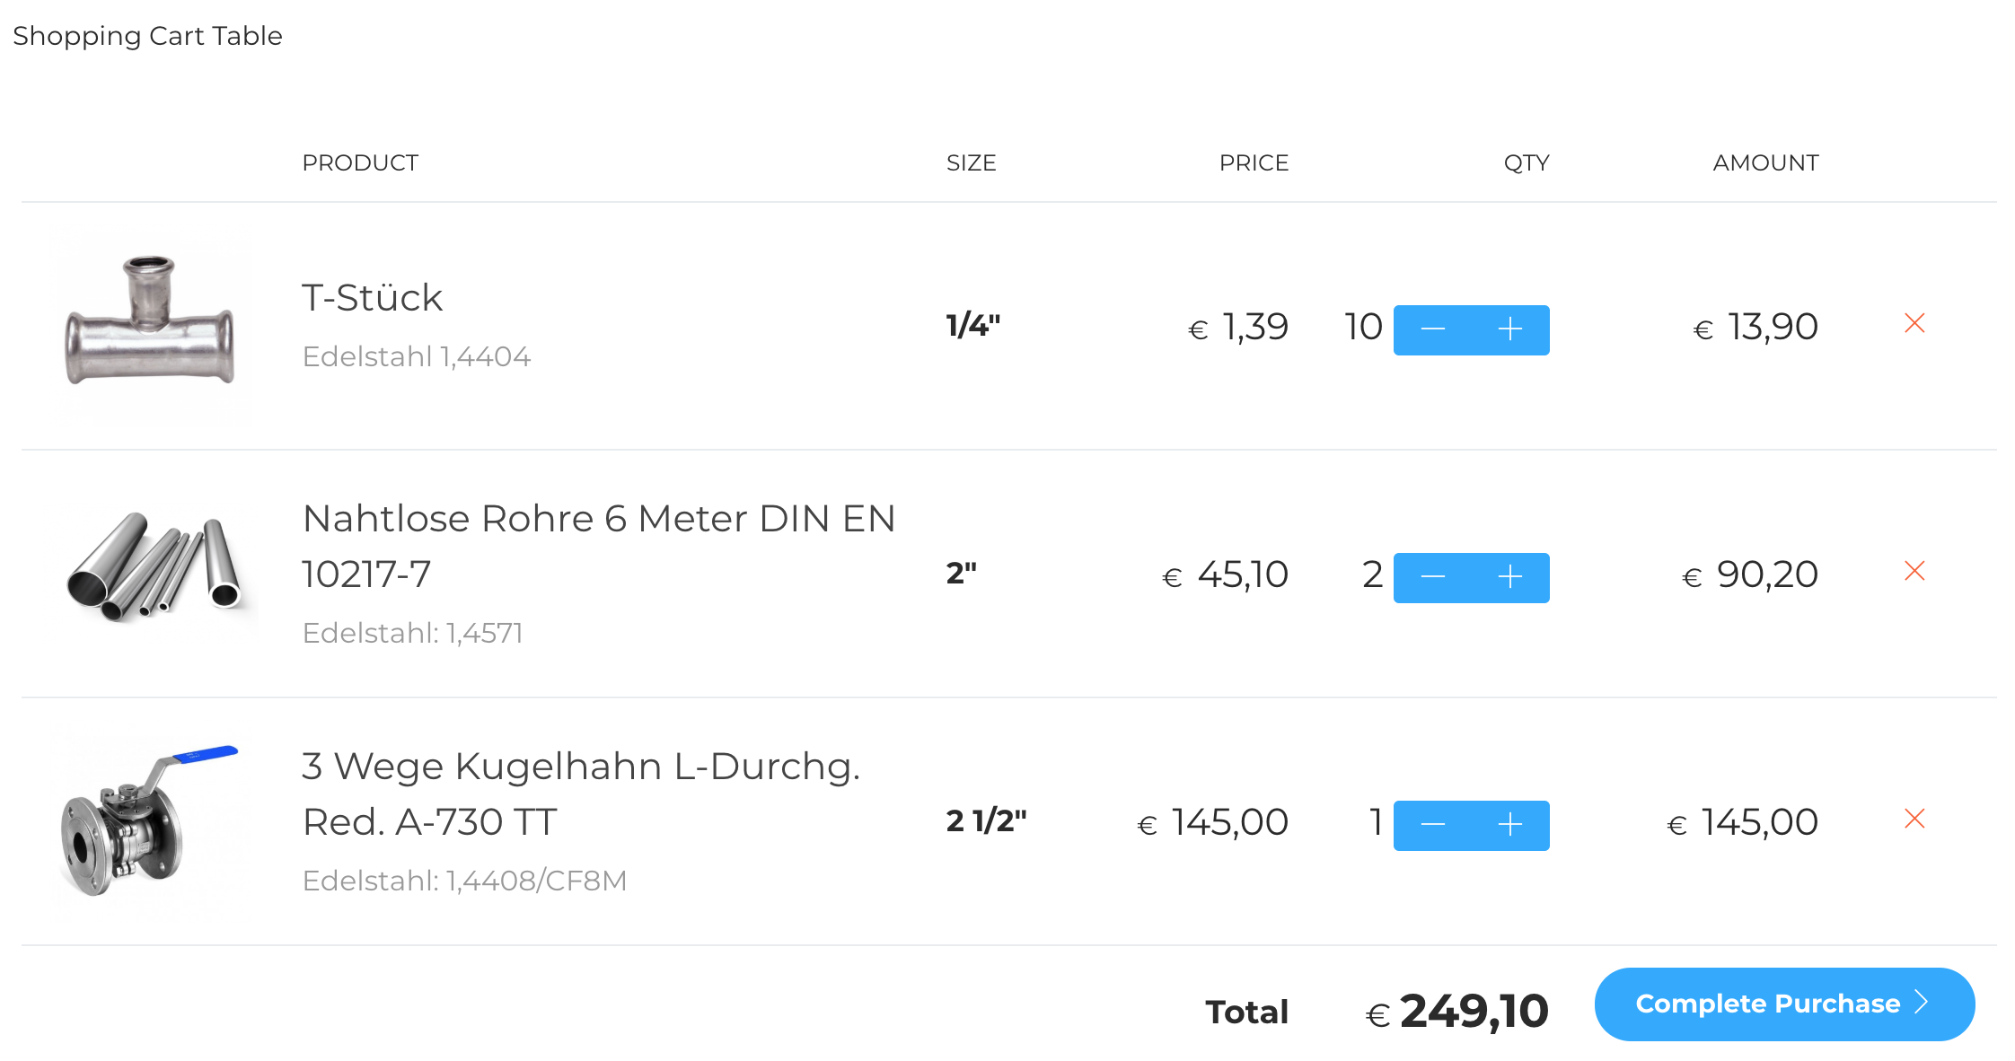2015x1061 pixels.
Task: Remove Nahtlose Rohre item from cart
Action: [1914, 571]
